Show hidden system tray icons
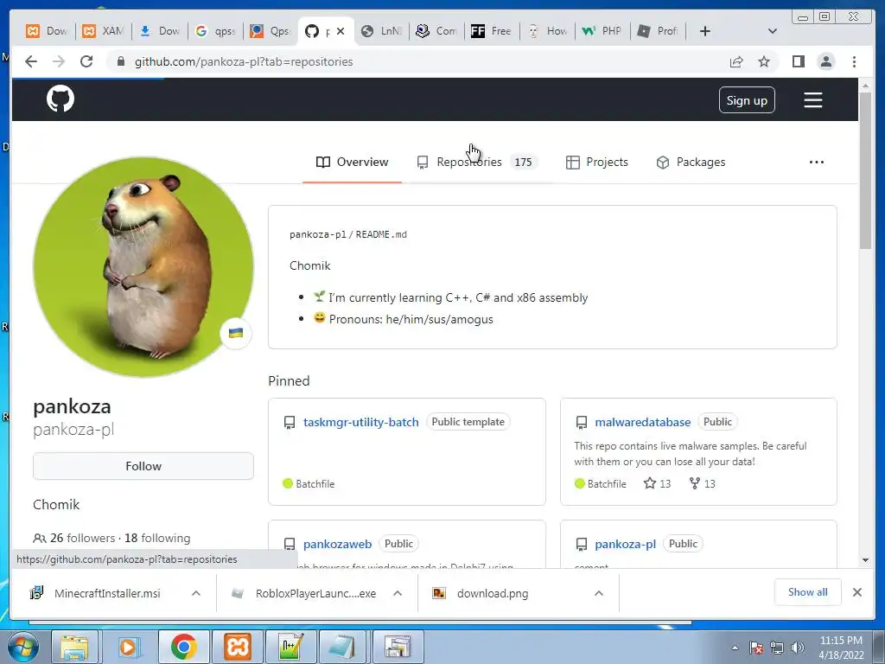This screenshot has height=664, width=885. (735, 648)
